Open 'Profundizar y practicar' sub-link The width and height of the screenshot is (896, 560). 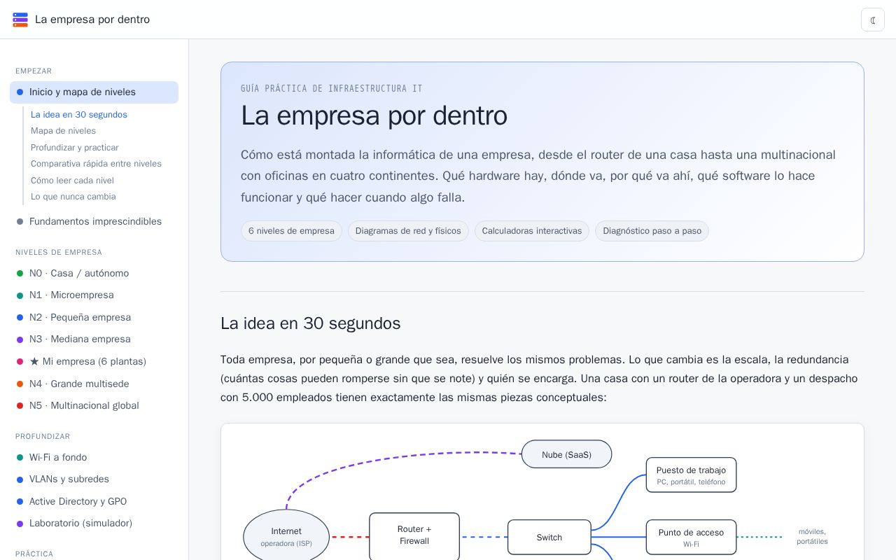75,148
